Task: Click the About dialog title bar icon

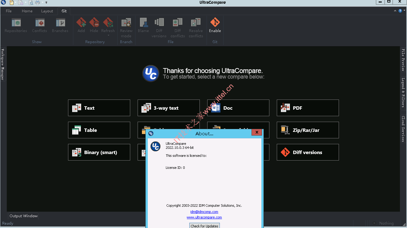Action: point(151,133)
